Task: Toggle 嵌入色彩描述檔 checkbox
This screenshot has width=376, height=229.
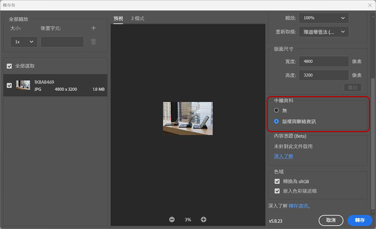Action: click(277, 191)
